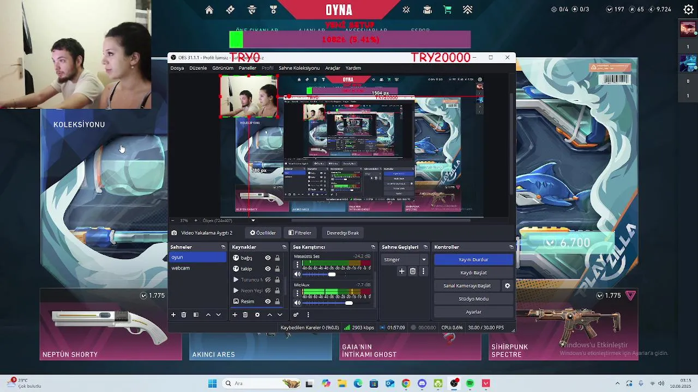Select the webcam scene
Viewport: 698px width, 392px height.
197,268
